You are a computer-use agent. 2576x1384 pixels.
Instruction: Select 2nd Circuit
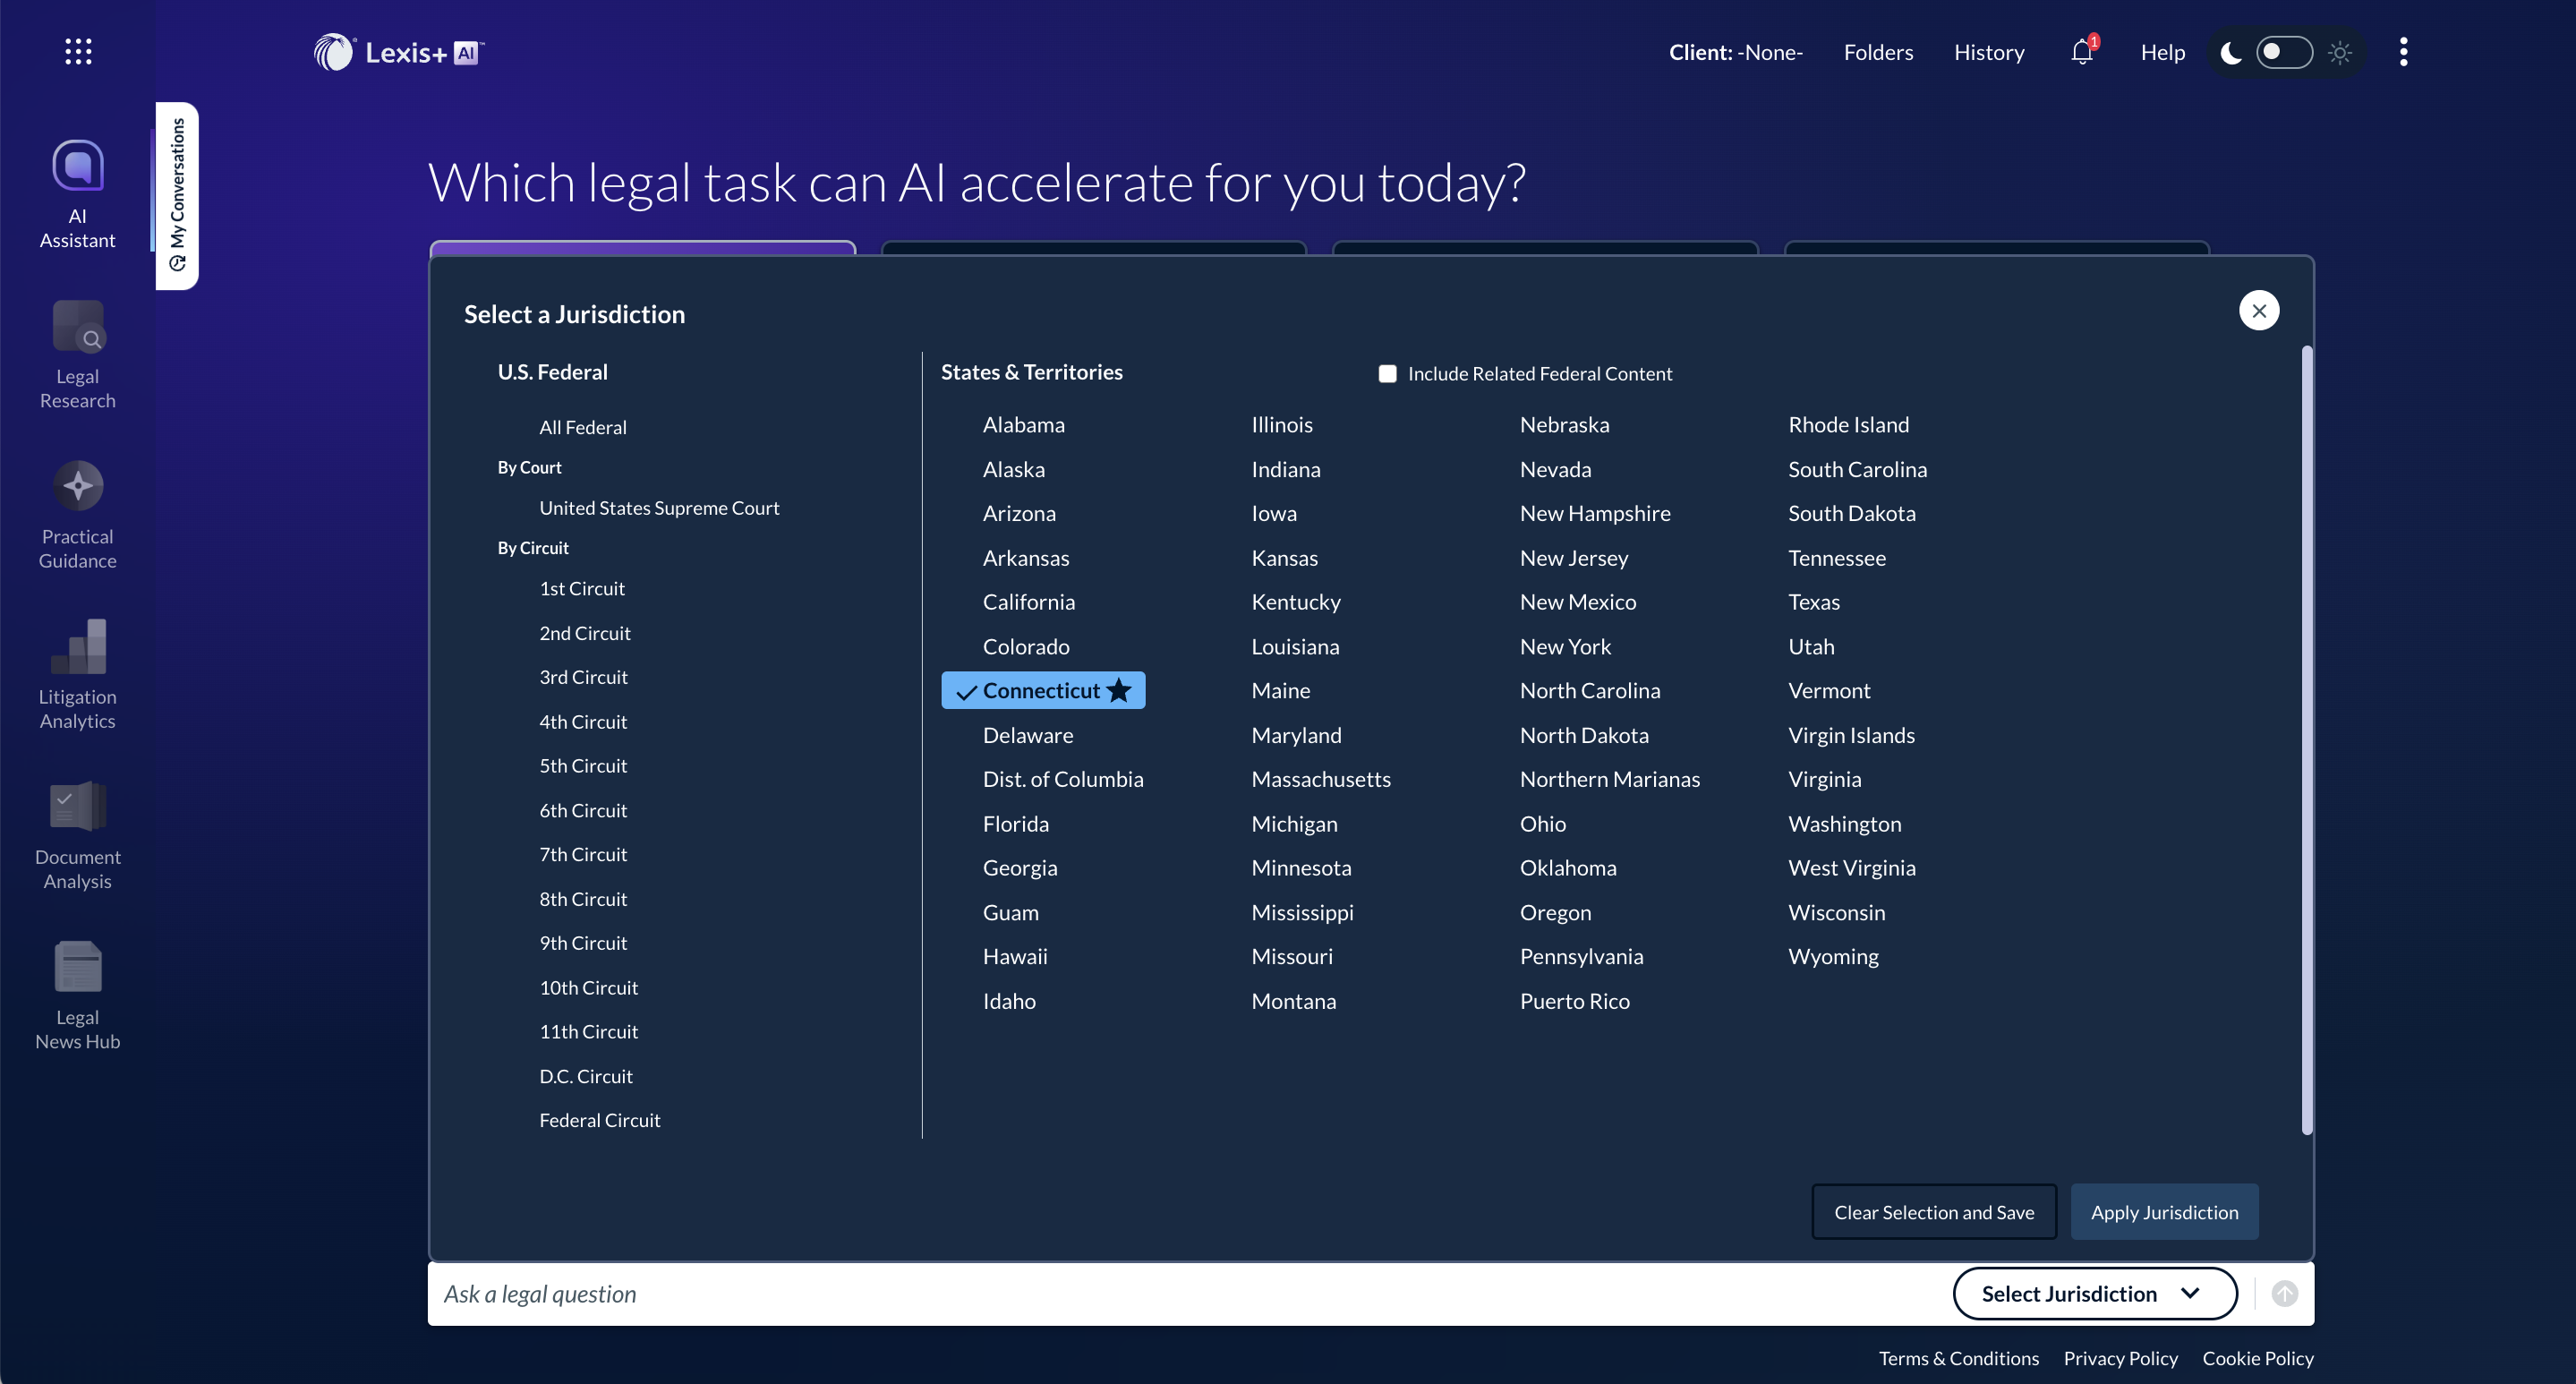pyautogui.click(x=585, y=633)
